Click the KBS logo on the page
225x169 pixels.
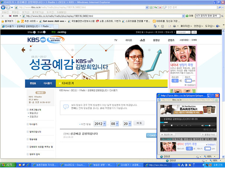point(36,40)
